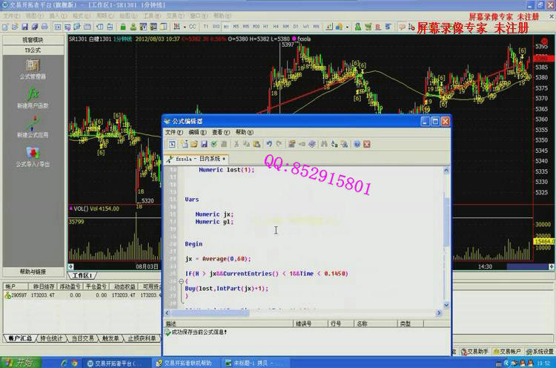Select the fxsola 日内系统 editor tab
This screenshot has height=368, width=556.
(x=196, y=159)
